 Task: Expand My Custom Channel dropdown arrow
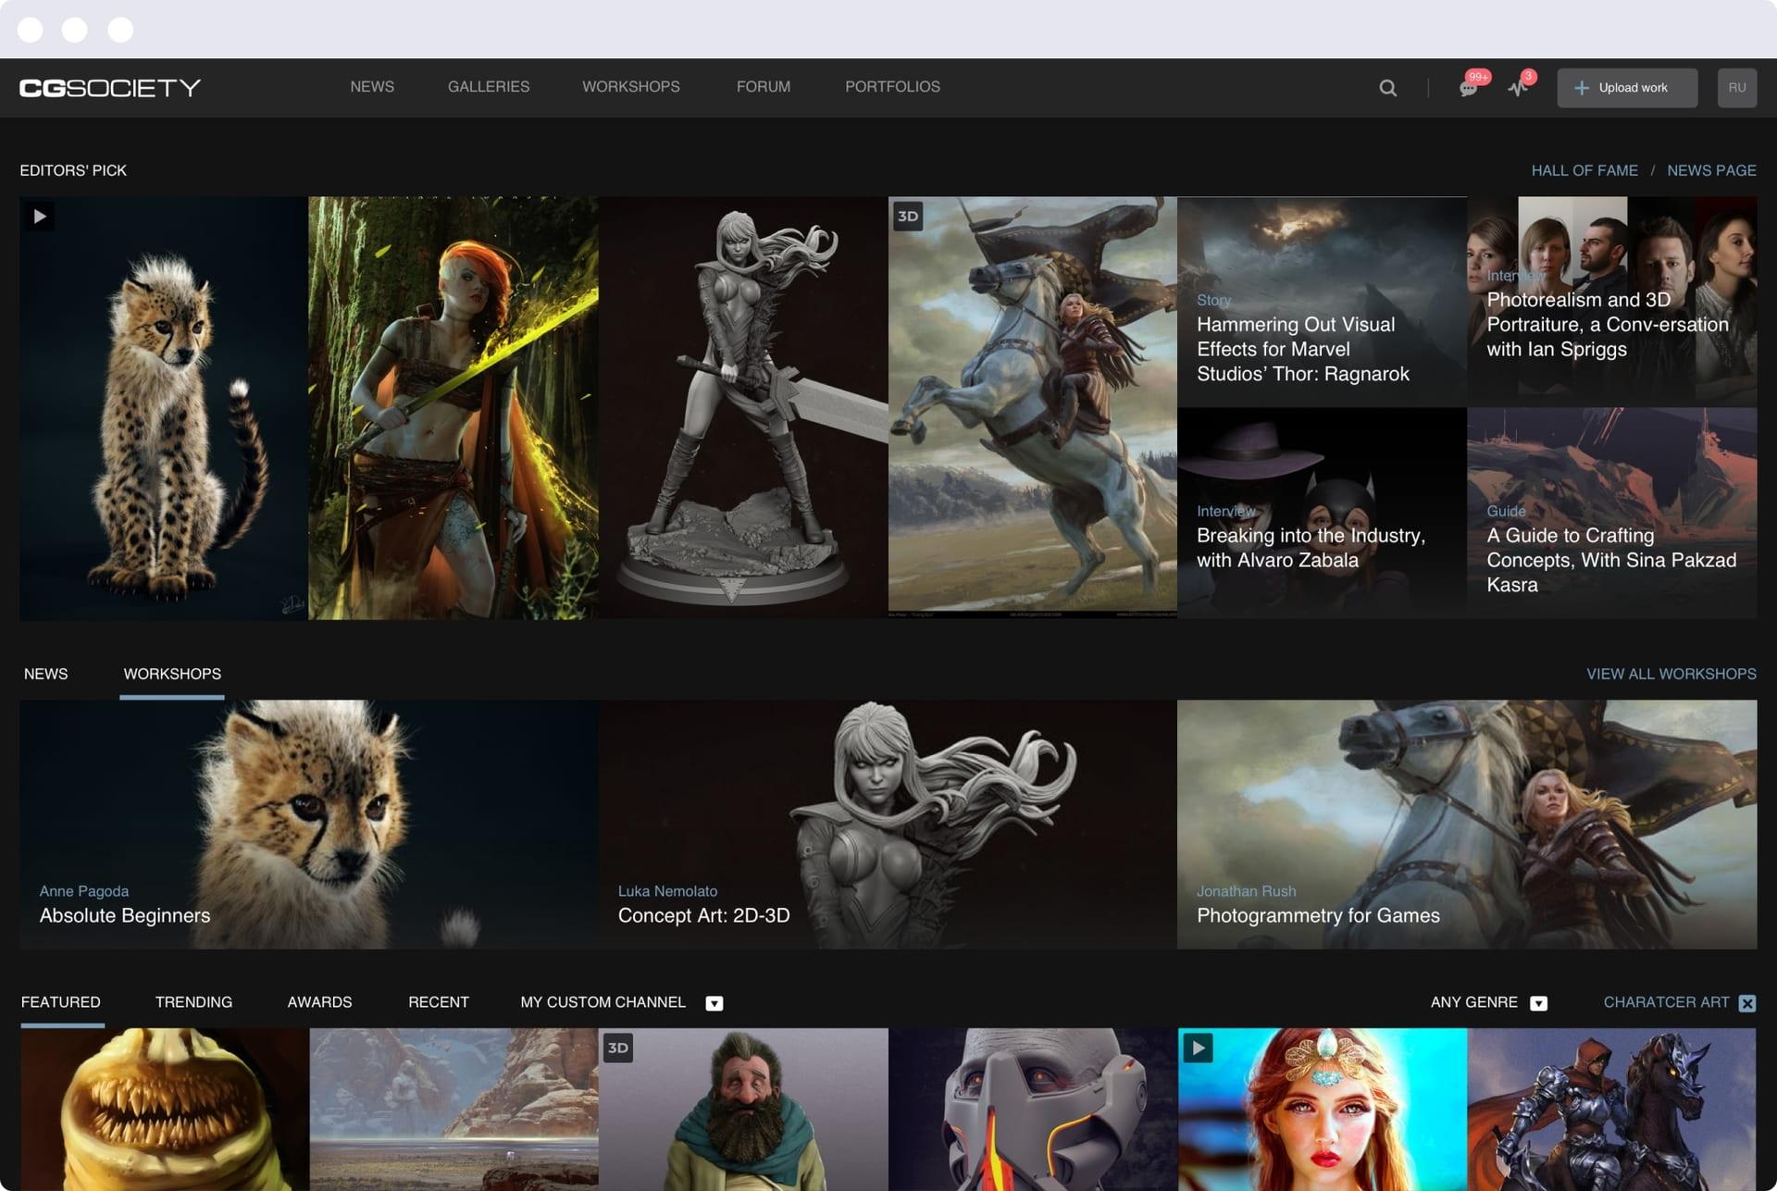pyautogui.click(x=715, y=1003)
